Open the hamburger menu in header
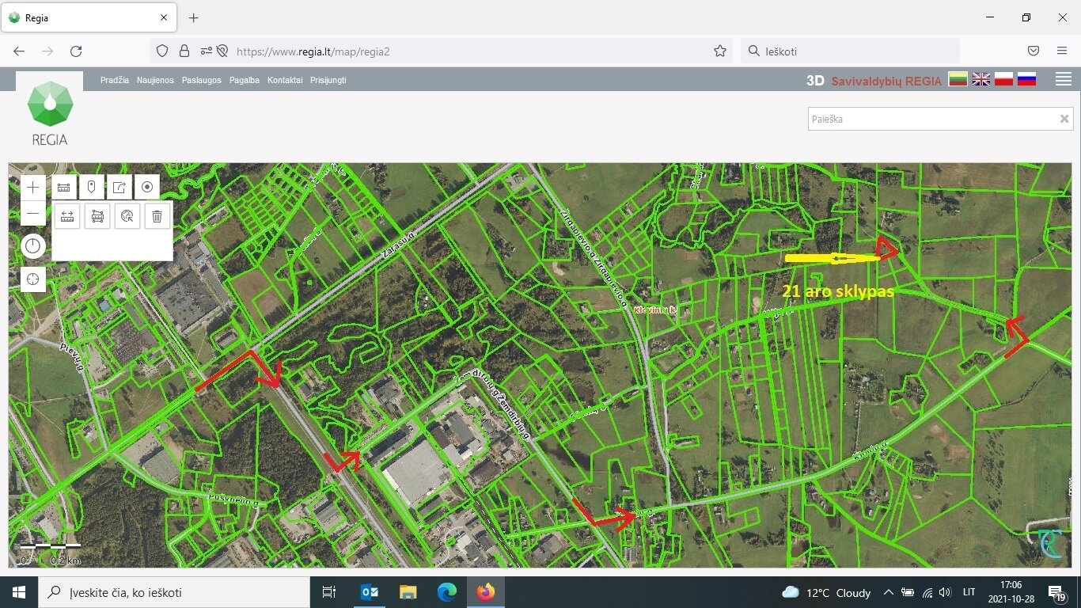Viewport: 1081px width, 608px height. (x=1064, y=79)
